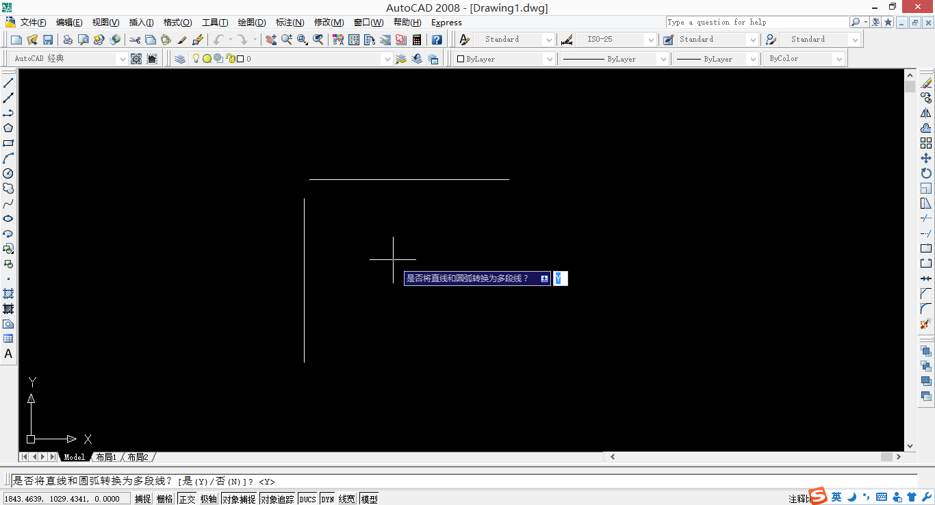Select the Line drawing tool
The height and width of the screenshot is (505, 935).
[8, 83]
